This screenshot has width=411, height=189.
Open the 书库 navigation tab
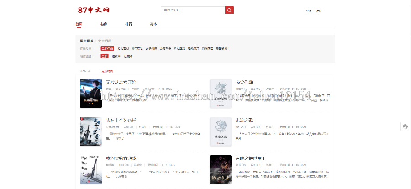[104, 24]
